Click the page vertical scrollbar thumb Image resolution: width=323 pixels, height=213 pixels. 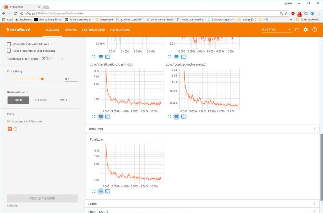(x=321, y=167)
